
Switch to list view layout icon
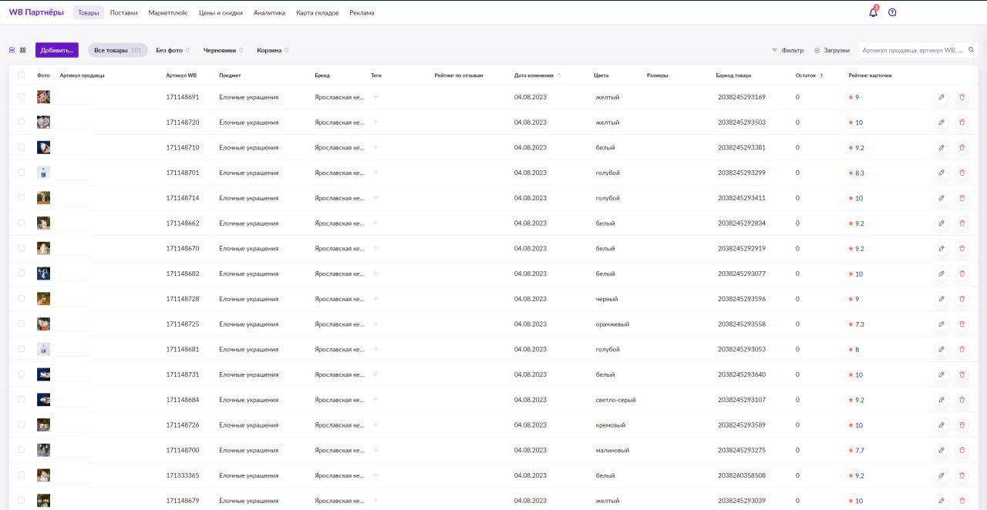click(x=12, y=50)
